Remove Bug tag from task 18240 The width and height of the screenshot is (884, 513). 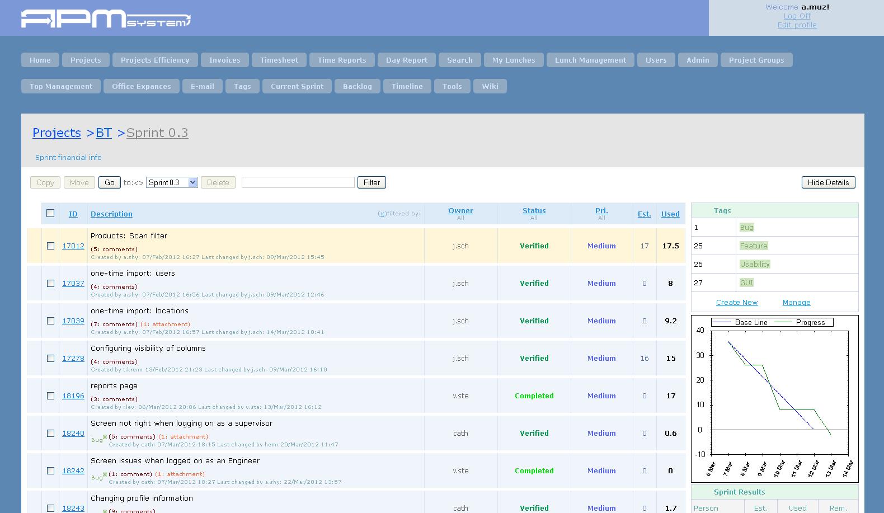(x=105, y=437)
